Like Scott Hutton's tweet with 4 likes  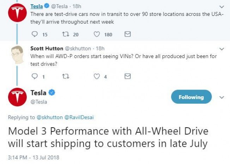point(97,76)
